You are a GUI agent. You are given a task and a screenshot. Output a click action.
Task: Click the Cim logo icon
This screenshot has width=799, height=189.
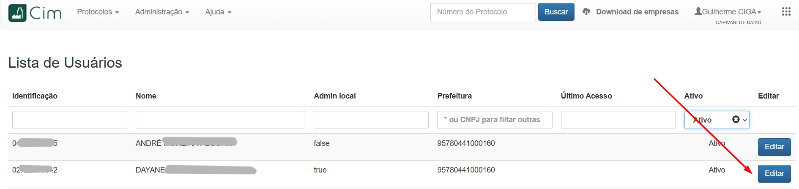[17, 13]
